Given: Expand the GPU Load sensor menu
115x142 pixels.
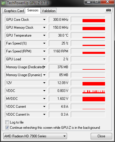Looking at the screenshot, I should (44, 59).
